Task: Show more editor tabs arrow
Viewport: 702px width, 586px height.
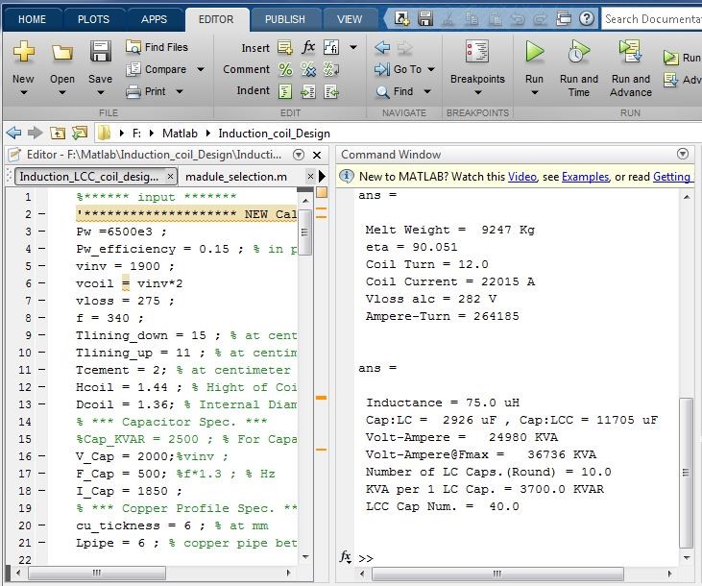Action: [x=322, y=177]
